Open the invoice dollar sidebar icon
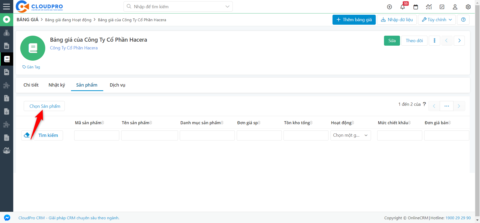 point(6,98)
